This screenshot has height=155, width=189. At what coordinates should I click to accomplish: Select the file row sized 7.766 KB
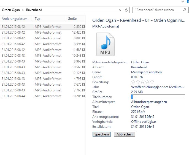tap(42, 90)
